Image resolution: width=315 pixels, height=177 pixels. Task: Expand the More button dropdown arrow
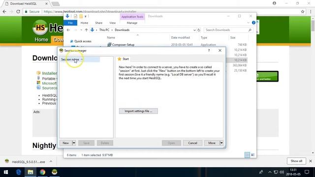[221, 143]
